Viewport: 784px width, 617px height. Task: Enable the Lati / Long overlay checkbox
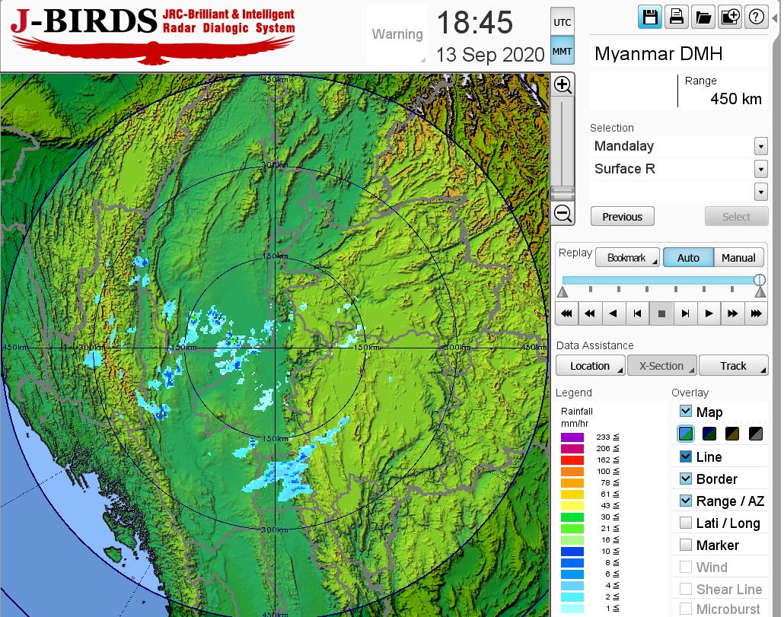pyautogui.click(x=686, y=523)
